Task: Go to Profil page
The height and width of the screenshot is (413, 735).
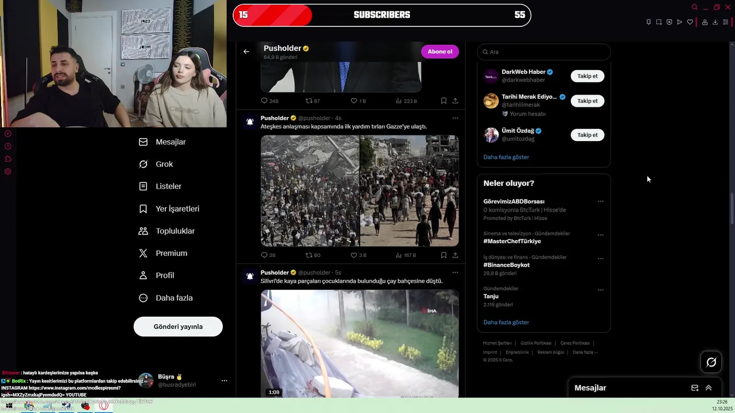Action: (x=156, y=275)
